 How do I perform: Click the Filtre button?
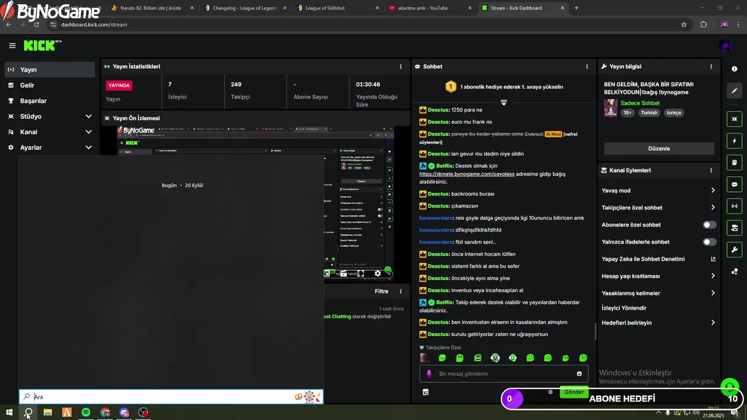click(x=381, y=291)
